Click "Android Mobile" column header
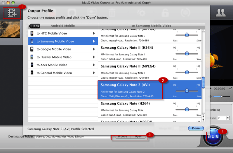 (63, 26)
